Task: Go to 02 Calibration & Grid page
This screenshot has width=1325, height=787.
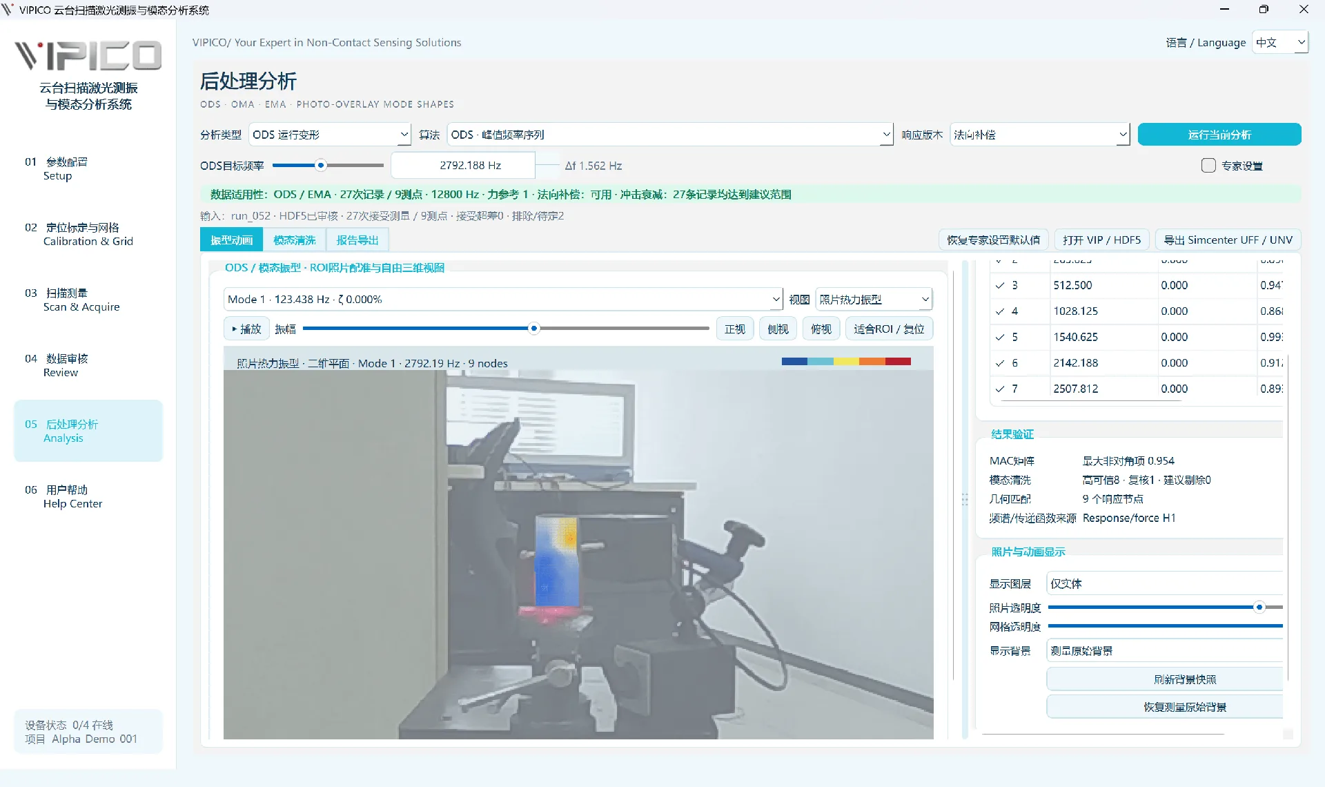Action: 88,234
